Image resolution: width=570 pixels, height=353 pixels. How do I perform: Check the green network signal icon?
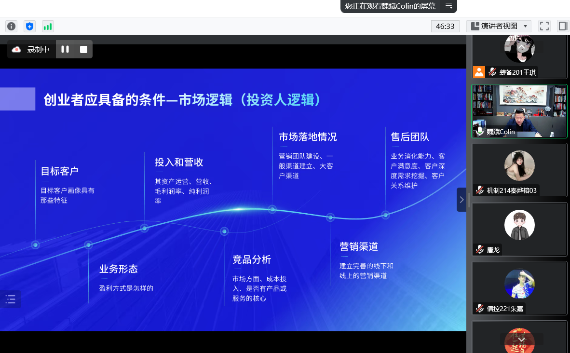(x=48, y=26)
